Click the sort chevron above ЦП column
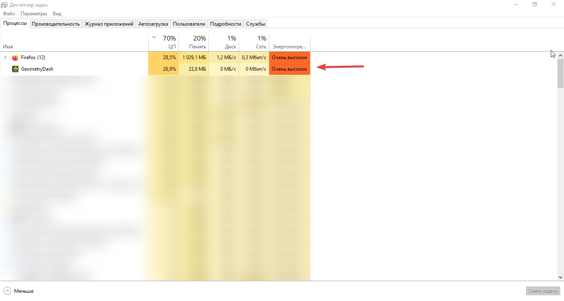The width and height of the screenshot is (564, 301). (x=154, y=38)
